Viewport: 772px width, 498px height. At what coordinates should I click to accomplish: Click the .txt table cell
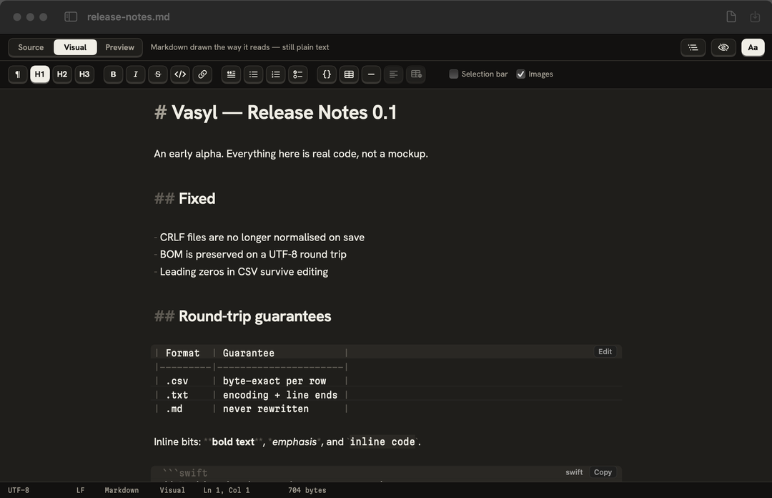coord(177,395)
